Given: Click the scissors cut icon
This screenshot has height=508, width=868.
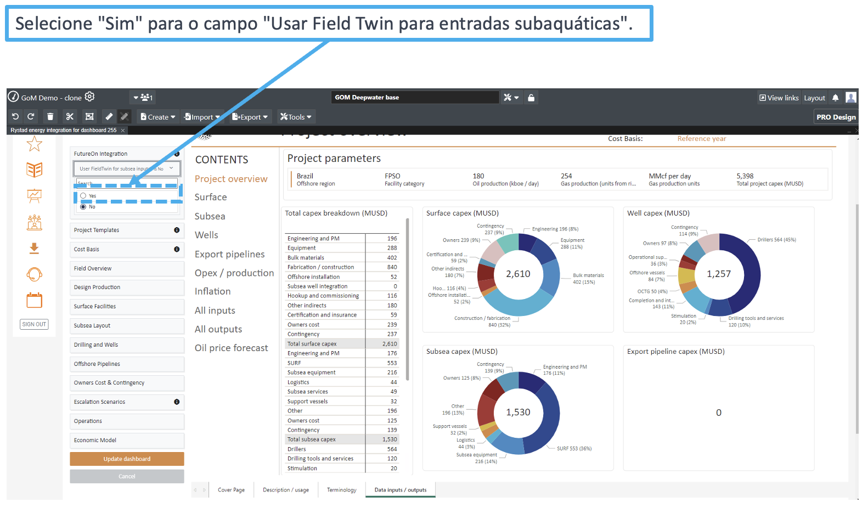Looking at the screenshot, I should (x=70, y=116).
